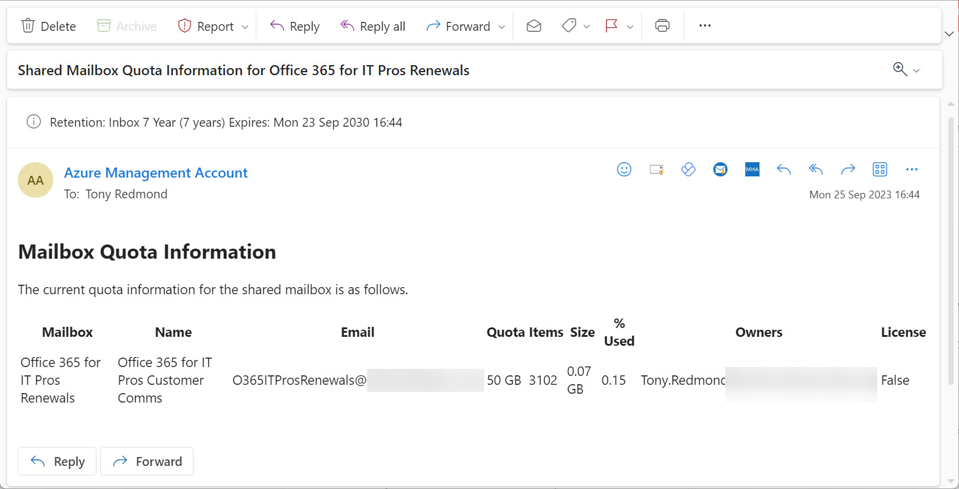
Task: Click the retention info icon
Action: 34,122
